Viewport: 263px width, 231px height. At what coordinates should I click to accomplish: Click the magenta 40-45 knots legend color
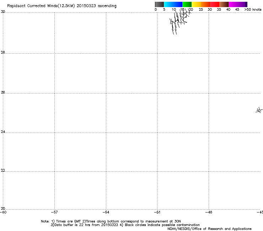coord(233,4)
